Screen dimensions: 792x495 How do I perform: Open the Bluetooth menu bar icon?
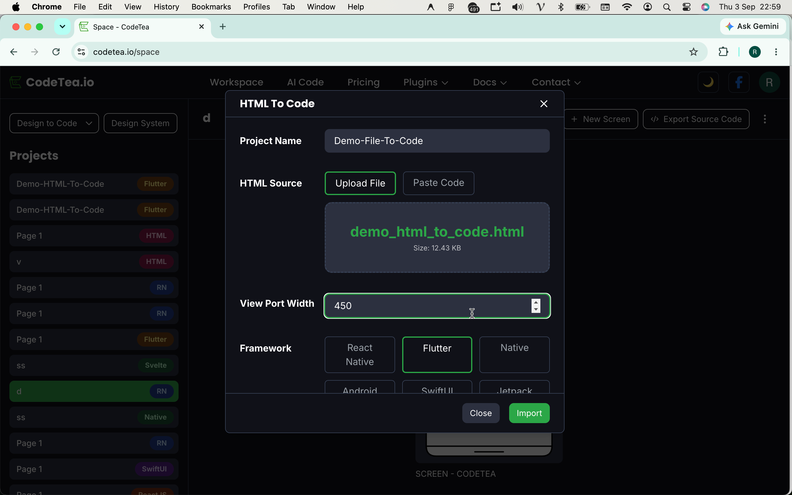point(561,7)
